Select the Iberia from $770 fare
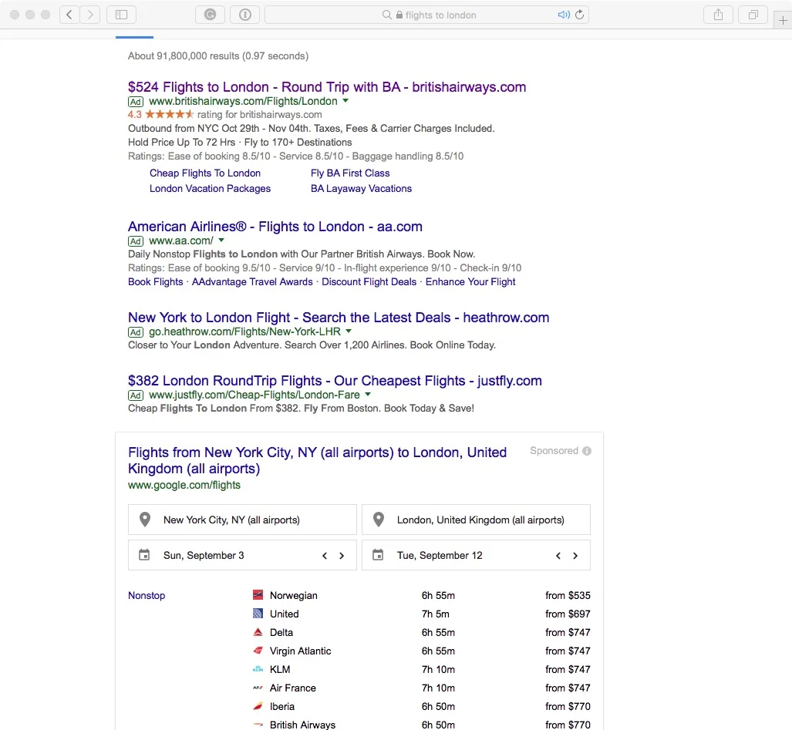The height and width of the screenshot is (730, 792). click(x=568, y=706)
